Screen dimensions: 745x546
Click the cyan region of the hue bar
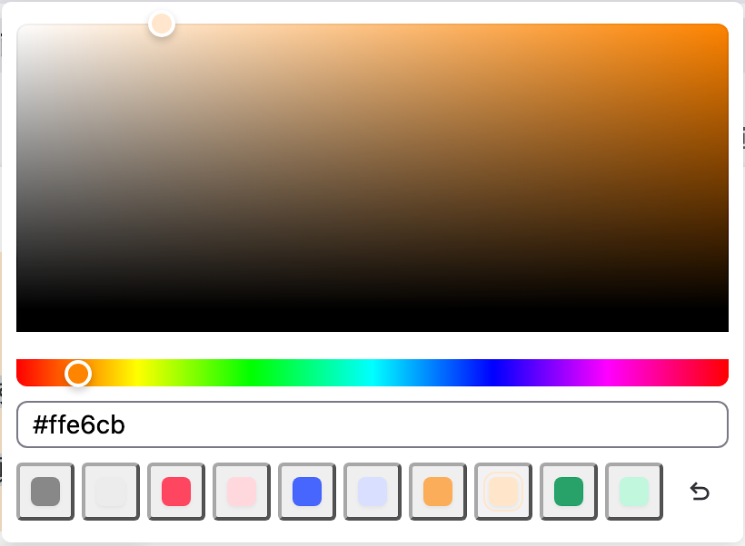(372, 373)
